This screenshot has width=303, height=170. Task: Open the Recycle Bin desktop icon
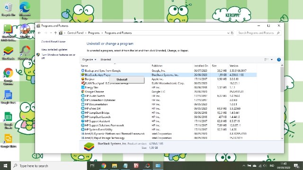pyautogui.click(x=8, y=9)
